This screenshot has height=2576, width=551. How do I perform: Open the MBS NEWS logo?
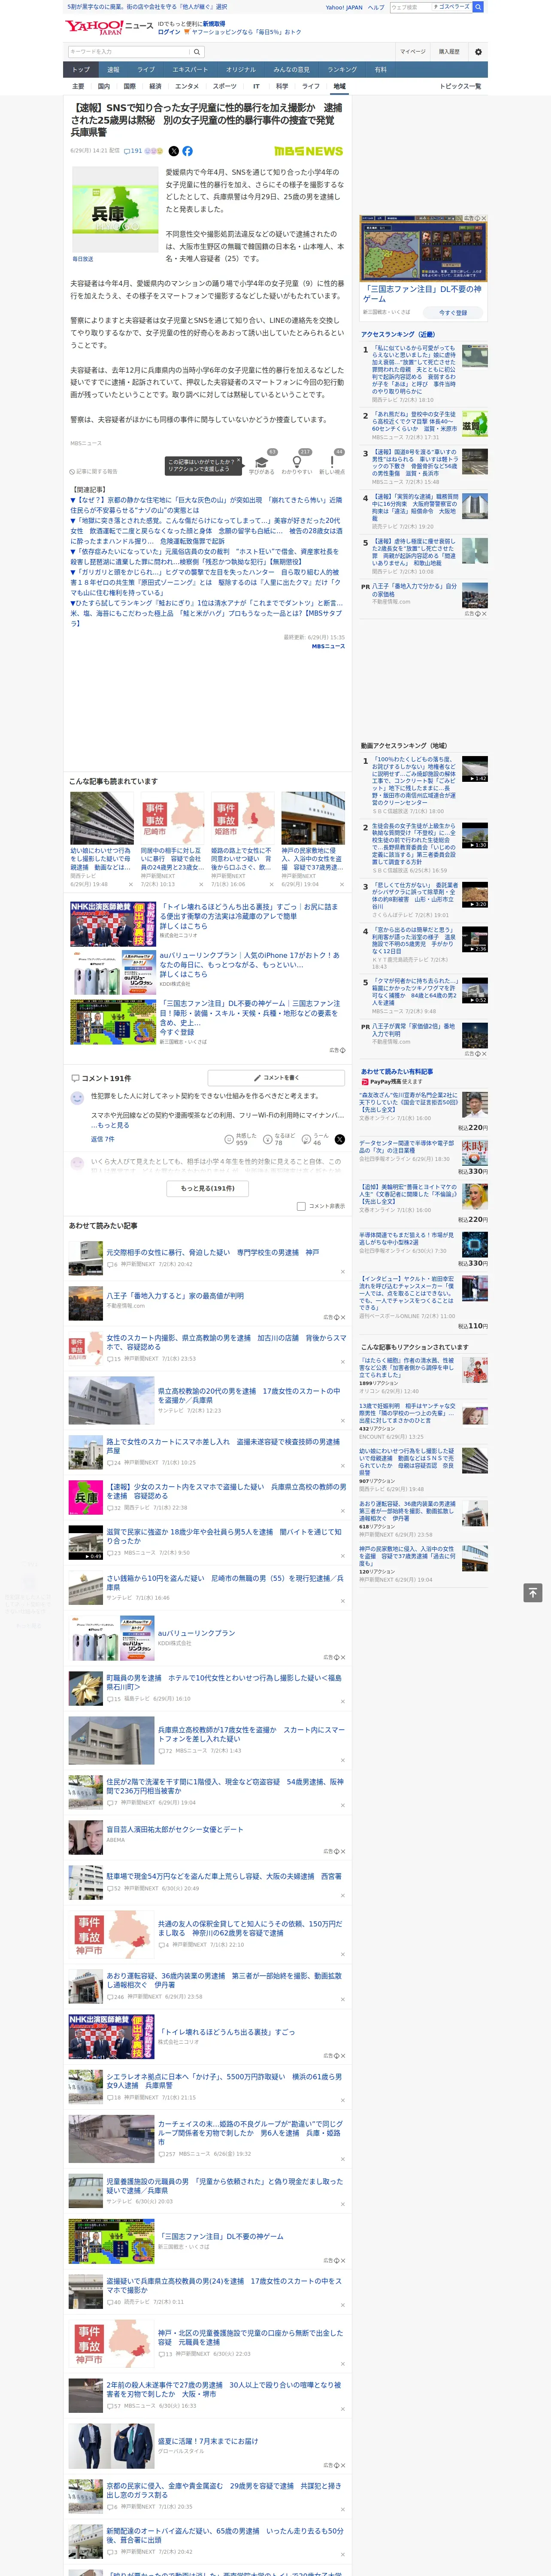(308, 151)
